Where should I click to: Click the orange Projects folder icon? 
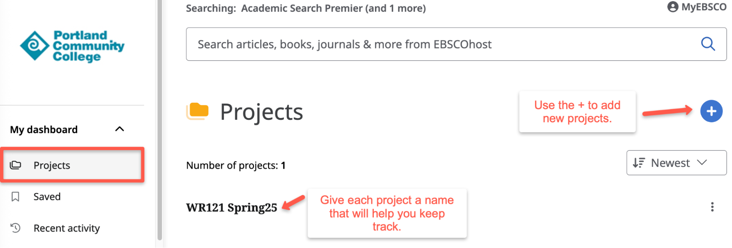pyautogui.click(x=197, y=111)
